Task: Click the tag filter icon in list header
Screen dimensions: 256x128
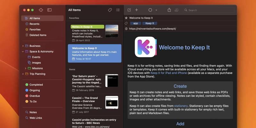Action: click(110, 10)
